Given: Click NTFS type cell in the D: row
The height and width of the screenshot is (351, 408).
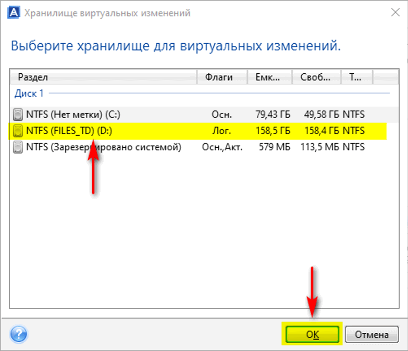Looking at the screenshot, I should click(x=354, y=131).
